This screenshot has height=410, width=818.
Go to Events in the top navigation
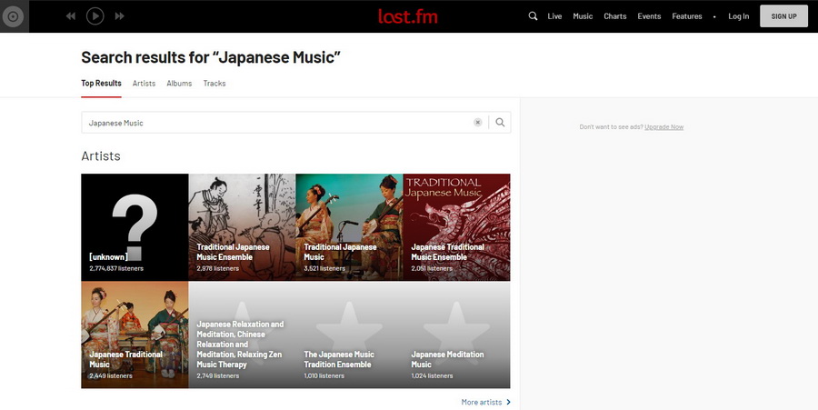(649, 16)
